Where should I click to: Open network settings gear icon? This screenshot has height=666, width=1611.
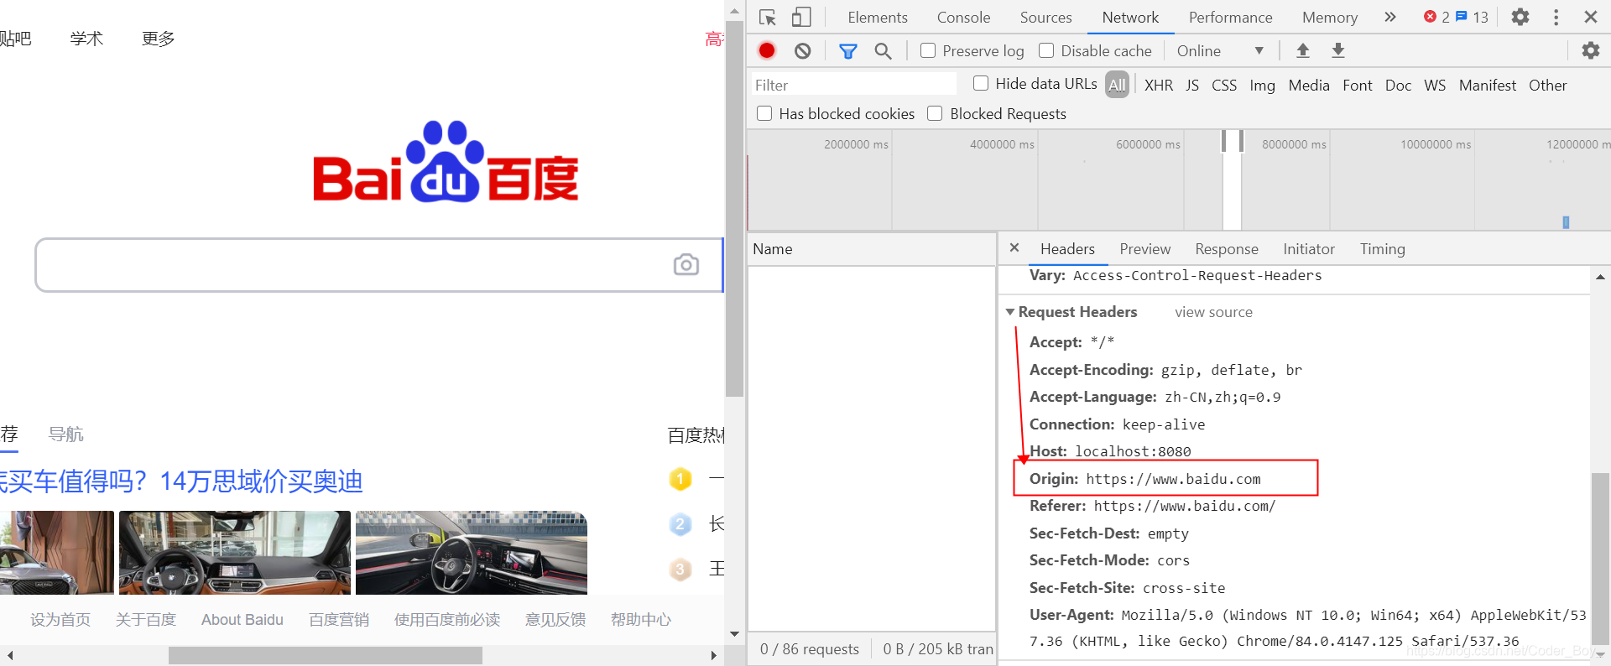point(1590,50)
